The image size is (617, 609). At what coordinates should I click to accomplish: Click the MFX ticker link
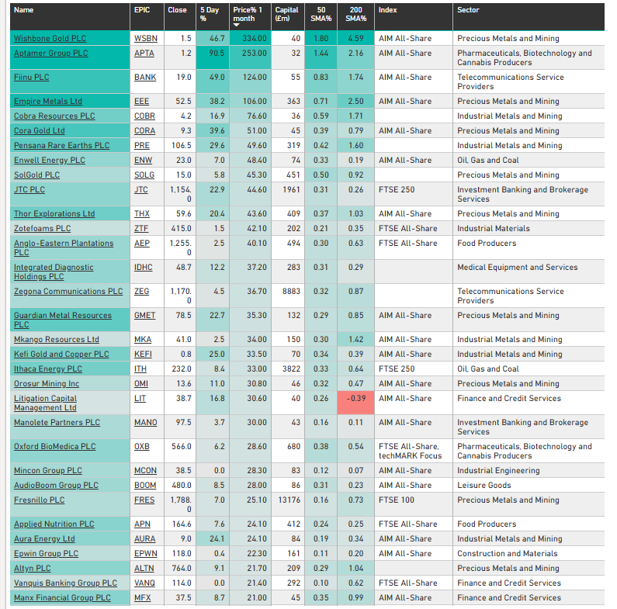(143, 598)
